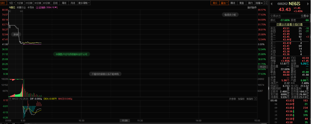The height and width of the screenshot is (124, 311).
Task: Close the MACD indicator panel
Action: [x=255, y=99]
